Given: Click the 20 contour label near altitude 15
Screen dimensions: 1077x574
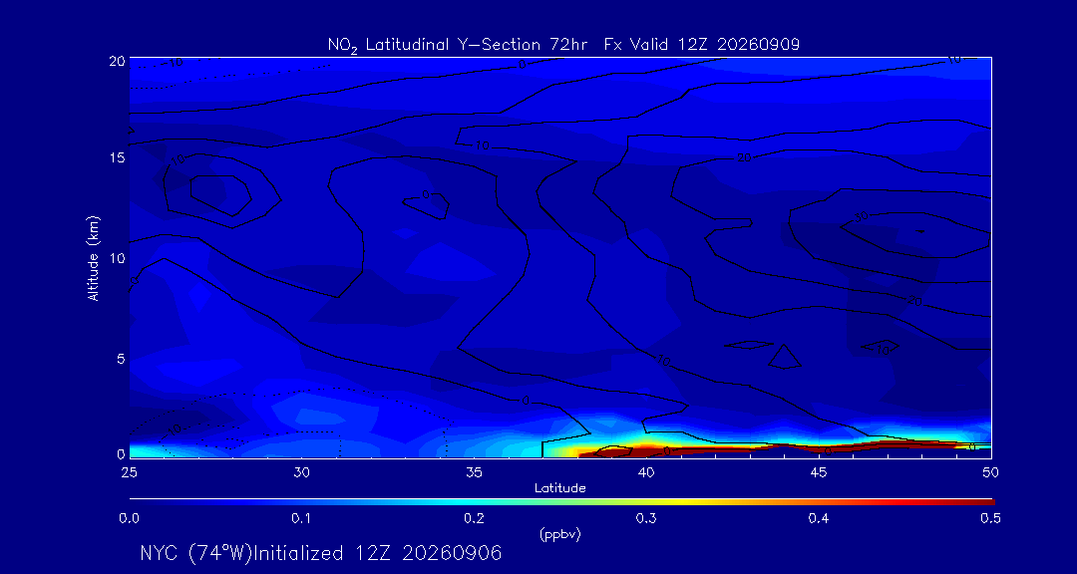Looking at the screenshot, I should pyautogui.click(x=744, y=158).
